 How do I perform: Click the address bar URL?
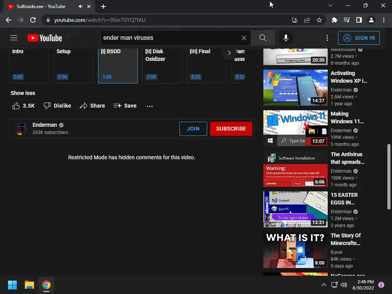coord(100,20)
